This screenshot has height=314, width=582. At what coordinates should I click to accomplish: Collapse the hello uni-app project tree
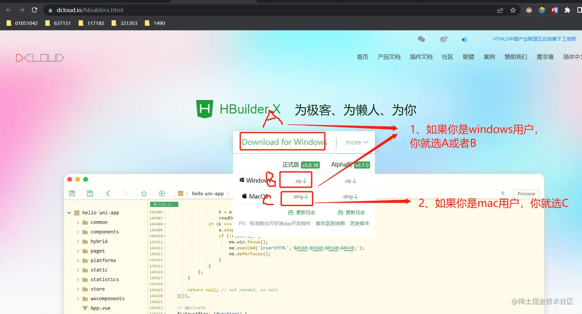click(69, 213)
